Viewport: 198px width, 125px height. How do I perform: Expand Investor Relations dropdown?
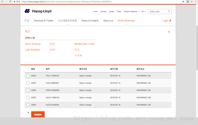coord(131,11)
